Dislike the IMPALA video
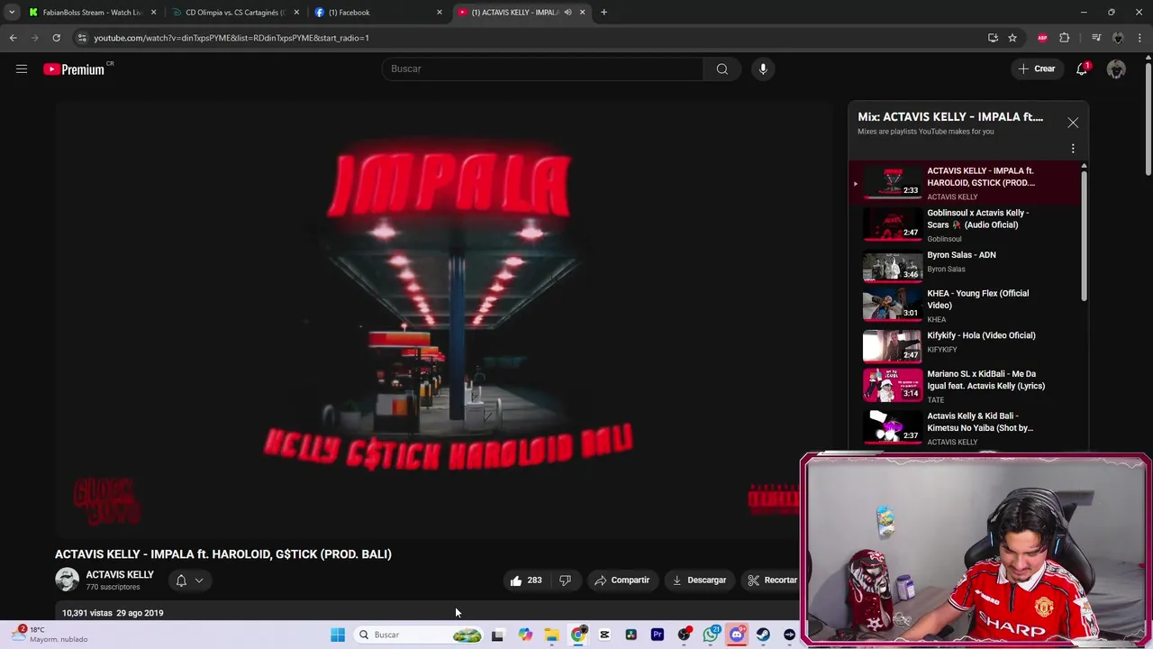This screenshot has height=649, width=1153. [565, 580]
